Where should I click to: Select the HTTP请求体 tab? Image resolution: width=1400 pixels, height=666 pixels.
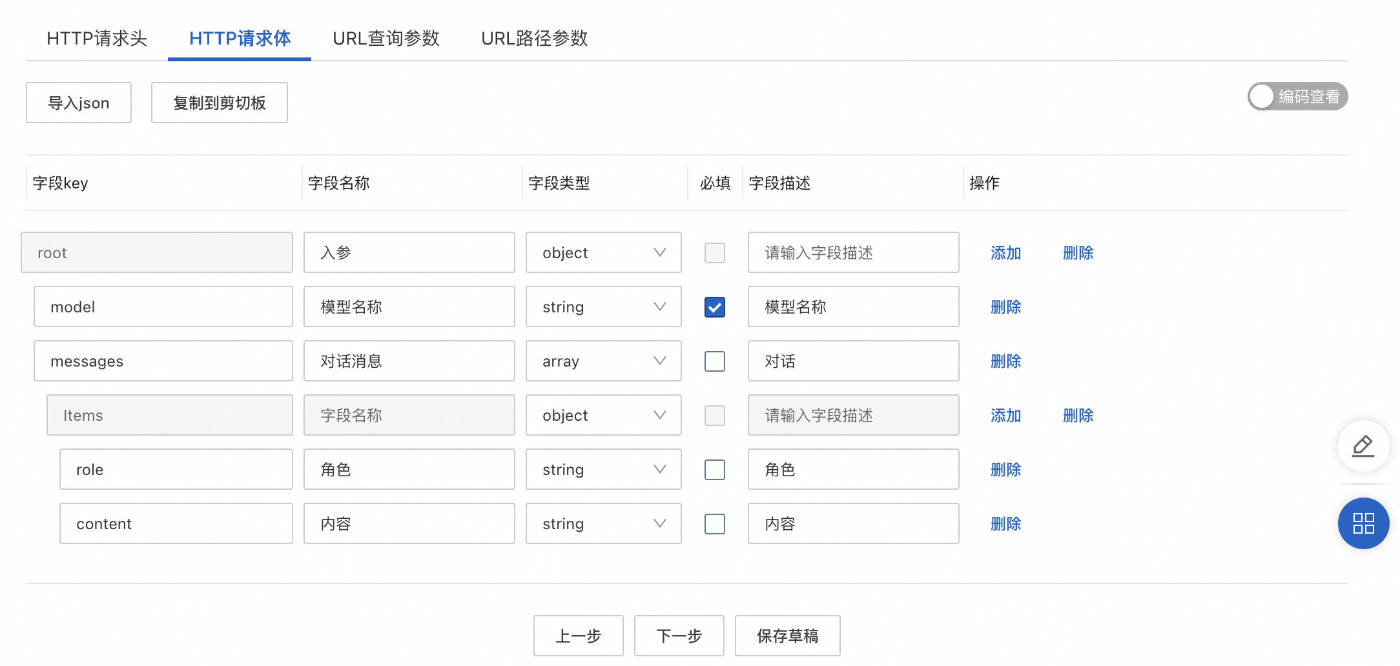pos(240,38)
